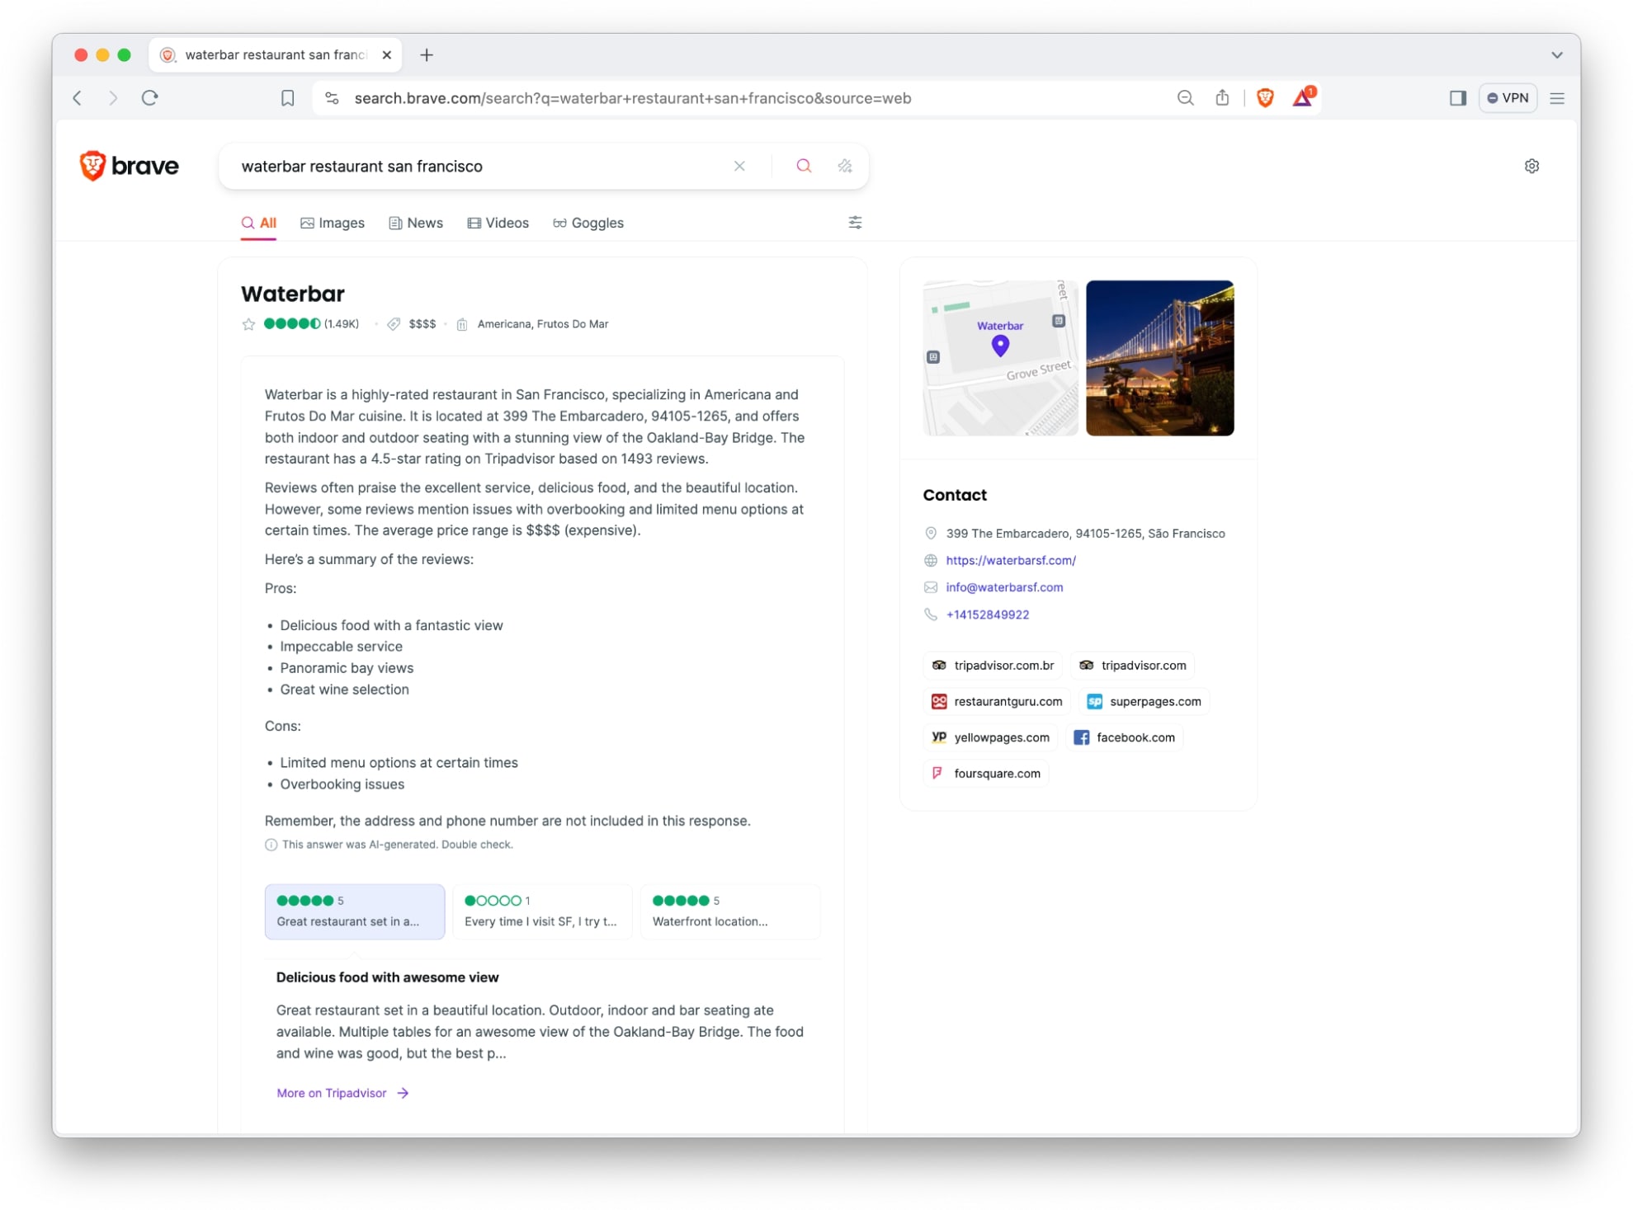This screenshot has width=1633, height=1210.
Task: Click the 2-star review snippet
Action: pos(540,910)
